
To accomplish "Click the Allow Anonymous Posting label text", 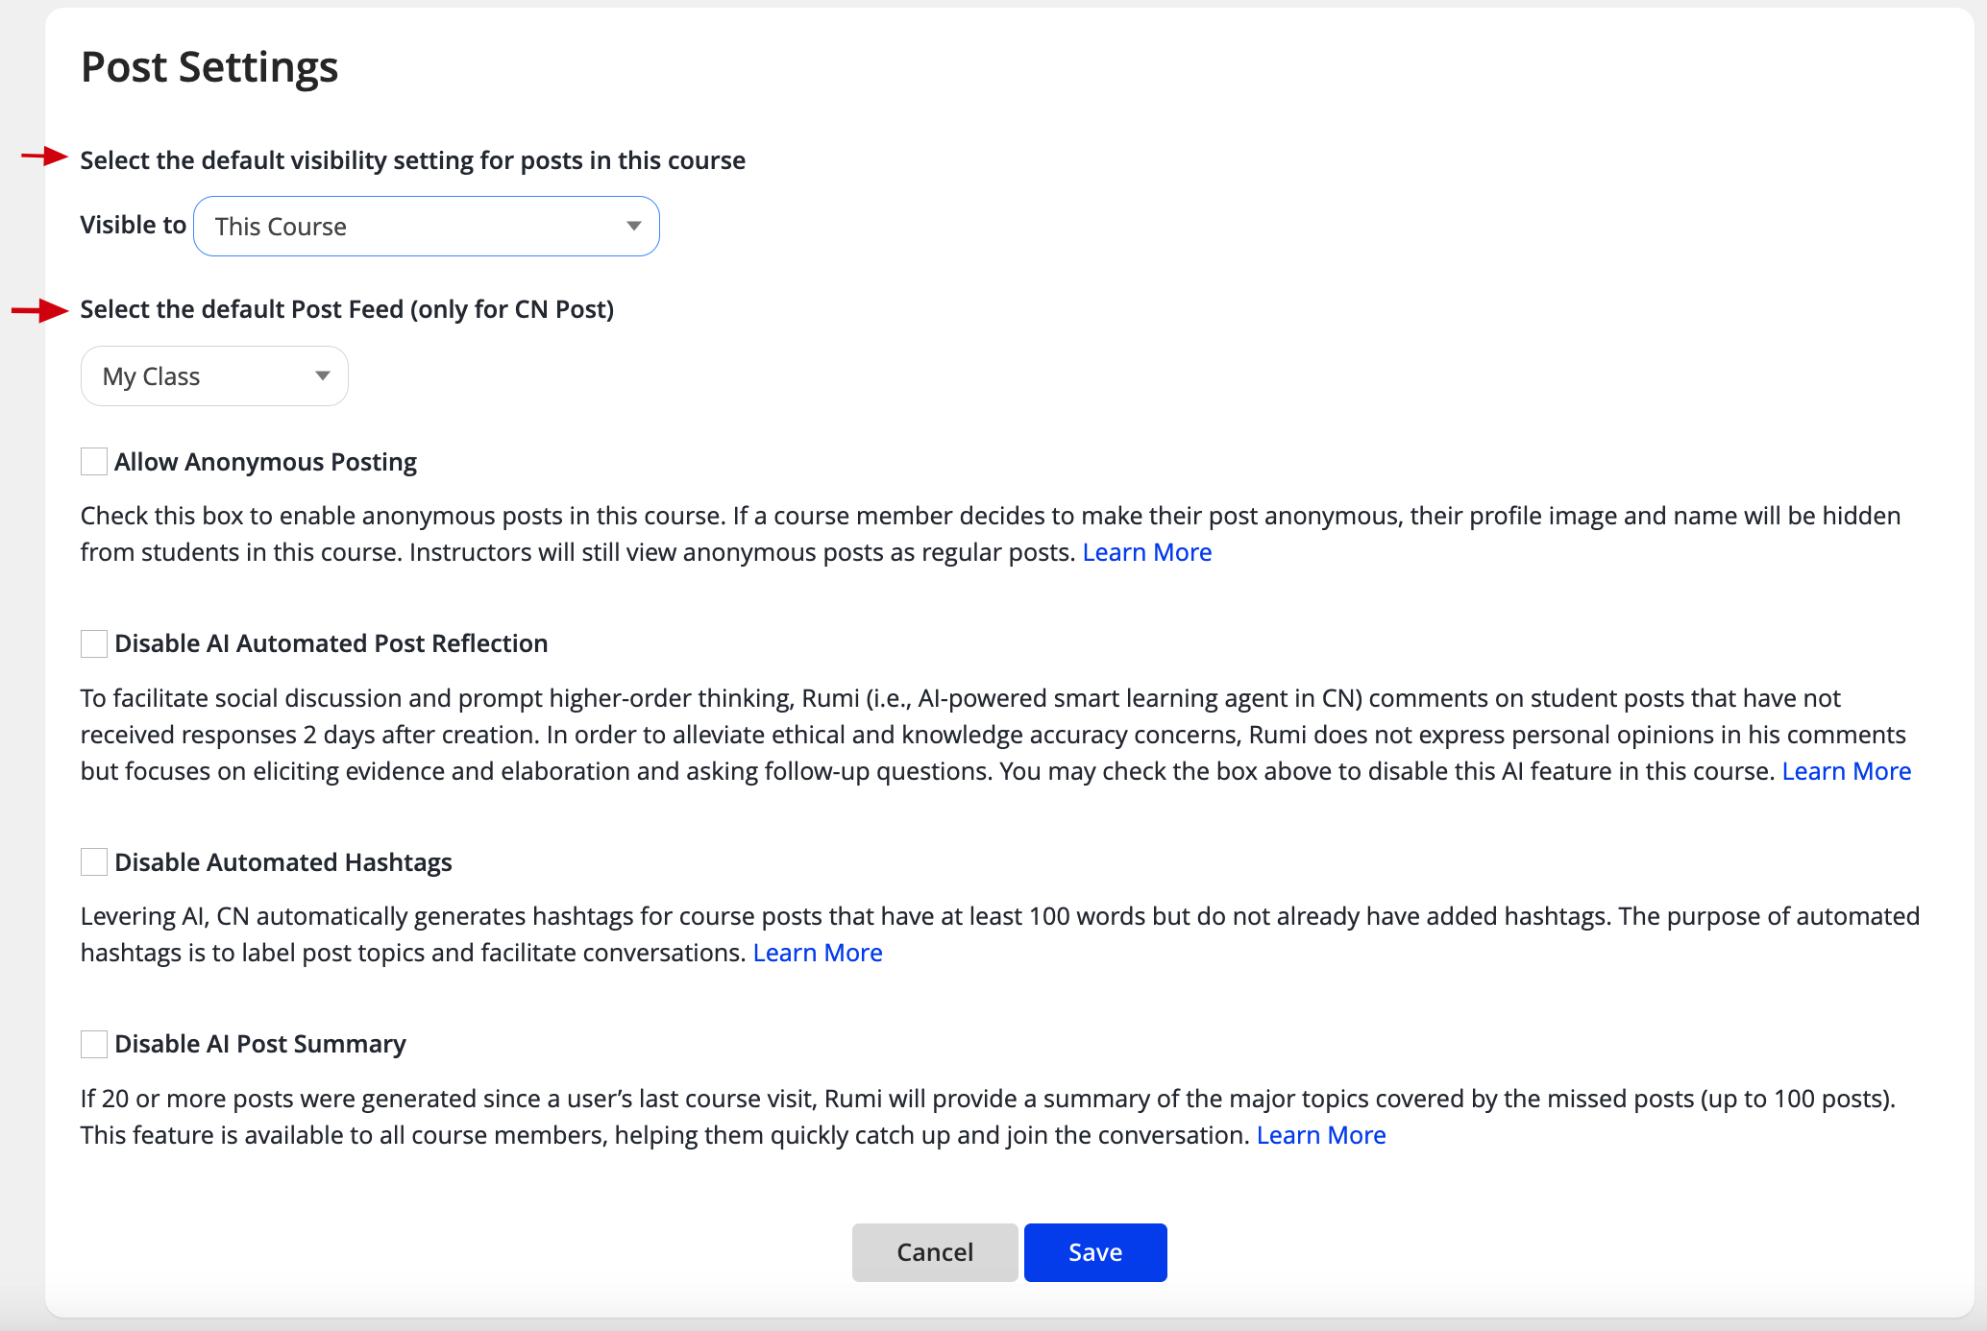I will pos(265,462).
